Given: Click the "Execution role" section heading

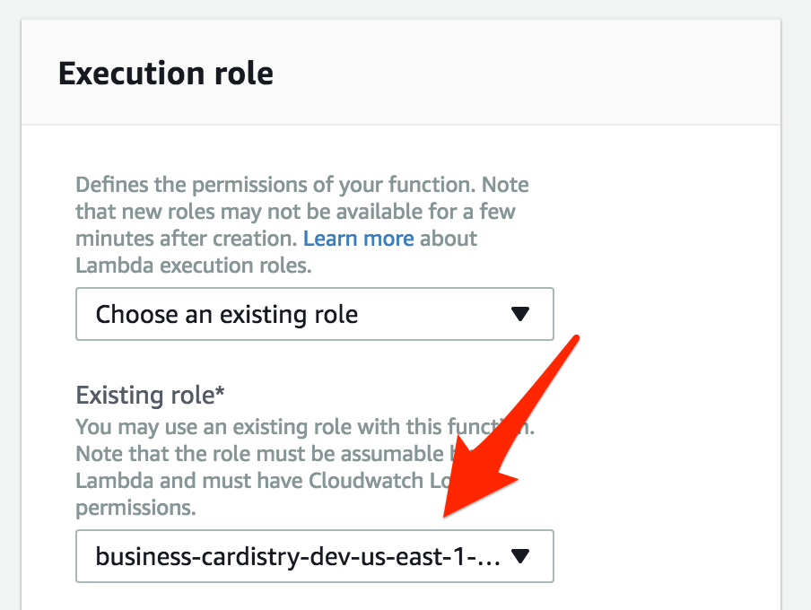Looking at the screenshot, I should pos(166,73).
